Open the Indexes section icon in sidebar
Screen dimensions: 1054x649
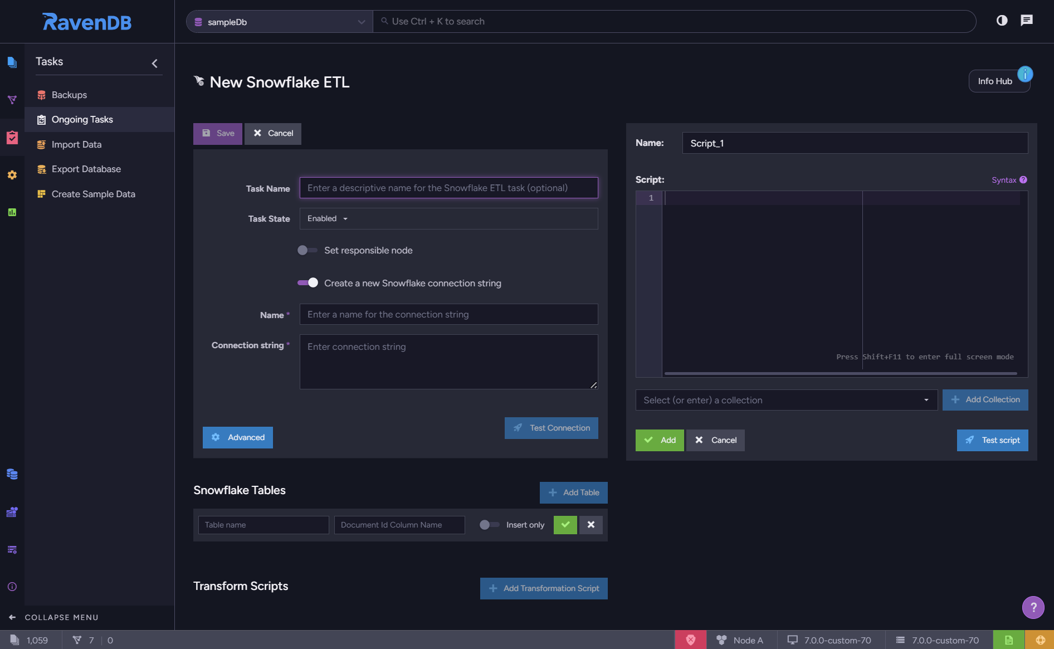coord(12,100)
